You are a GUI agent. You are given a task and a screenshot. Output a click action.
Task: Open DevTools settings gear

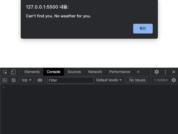[x=157, y=72]
